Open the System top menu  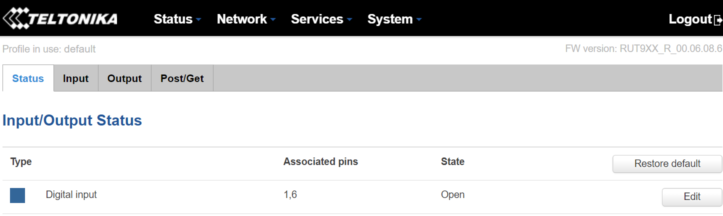pos(390,19)
